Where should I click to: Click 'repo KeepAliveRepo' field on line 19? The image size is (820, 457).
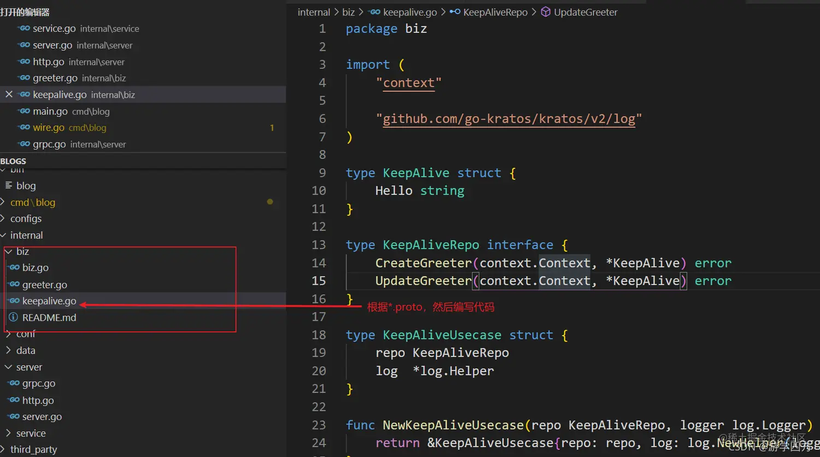442,353
